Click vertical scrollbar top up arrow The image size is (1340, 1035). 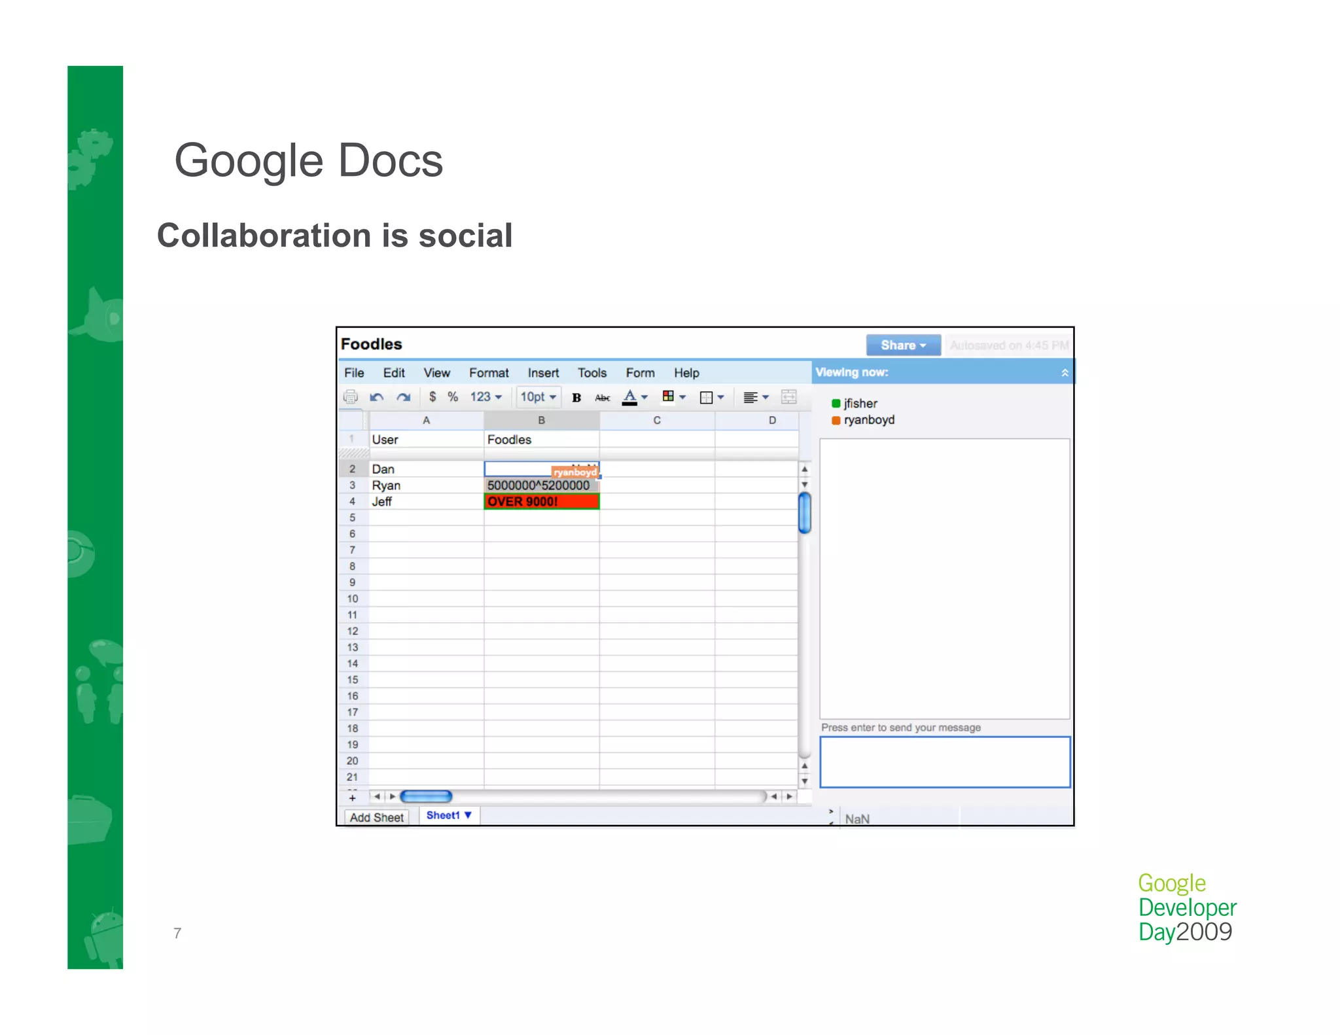coord(805,469)
